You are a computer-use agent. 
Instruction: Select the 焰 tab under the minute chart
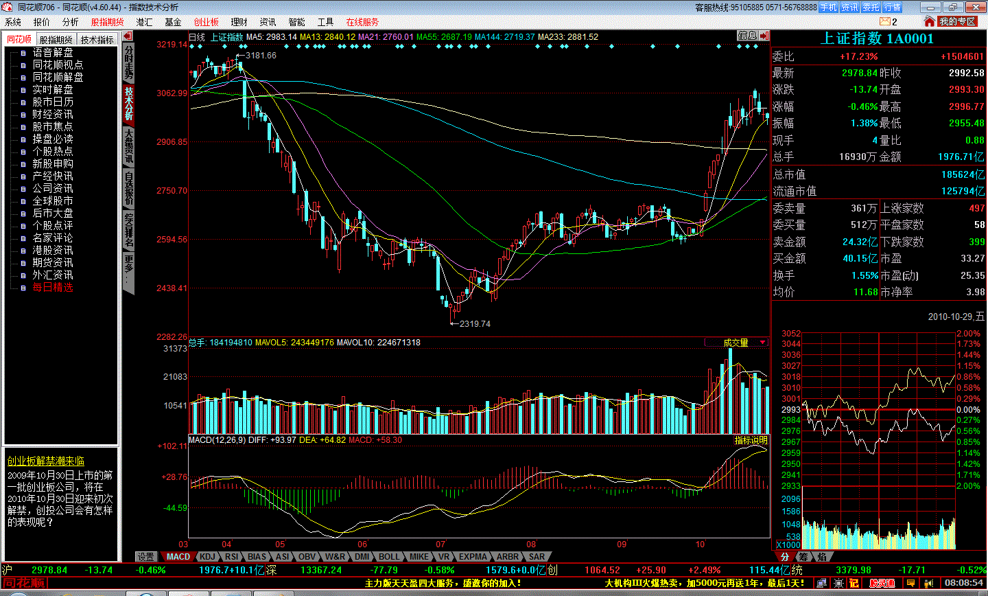[x=822, y=557]
